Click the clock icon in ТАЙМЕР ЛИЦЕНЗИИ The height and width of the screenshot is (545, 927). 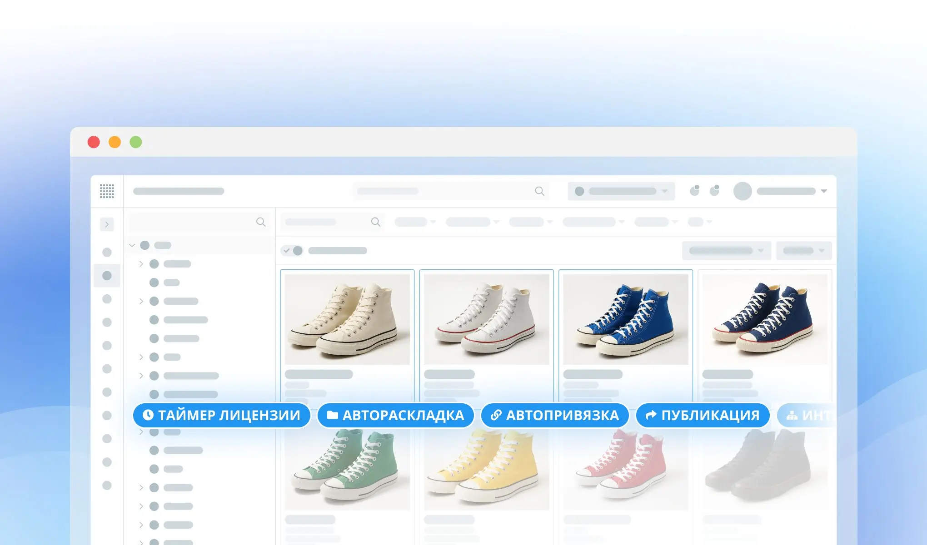pos(148,415)
